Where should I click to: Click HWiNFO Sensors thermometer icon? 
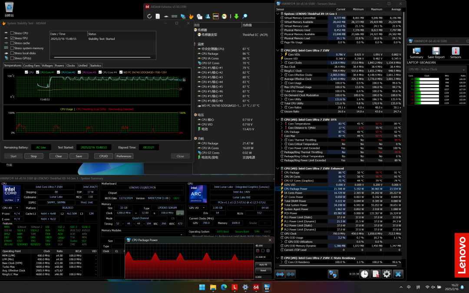click(456, 53)
